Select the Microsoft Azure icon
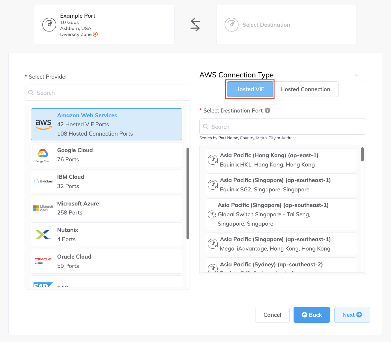Screen dimensions: 391x342 43,208
